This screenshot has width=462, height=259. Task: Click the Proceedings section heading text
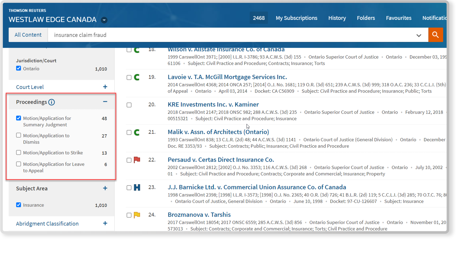coord(31,102)
